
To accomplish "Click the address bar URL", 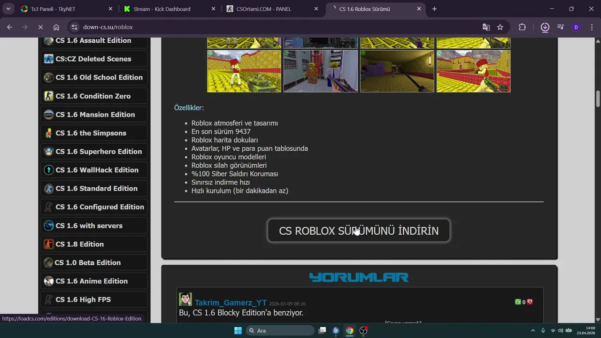I will click(108, 27).
